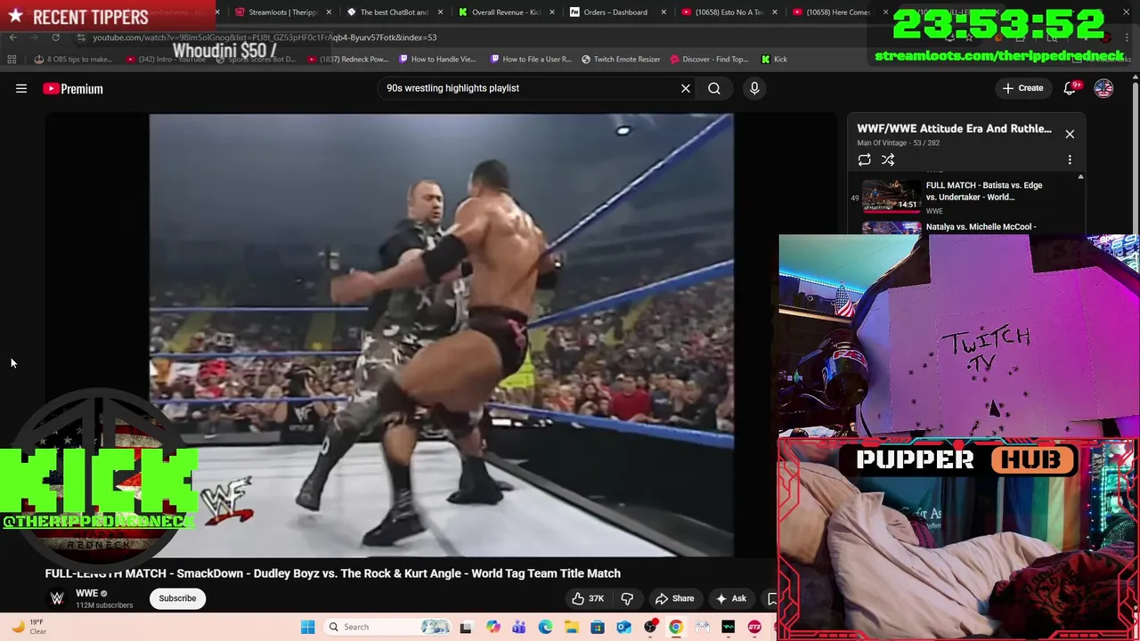The width and height of the screenshot is (1140, 641).
Task: Share the video
Action: (674, 598)
